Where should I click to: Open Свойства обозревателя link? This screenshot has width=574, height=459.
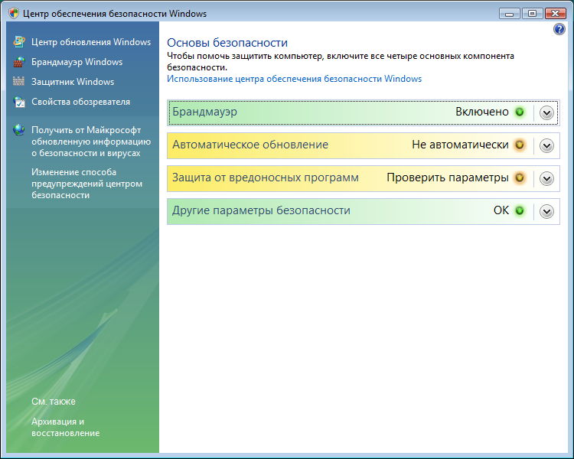80,102
